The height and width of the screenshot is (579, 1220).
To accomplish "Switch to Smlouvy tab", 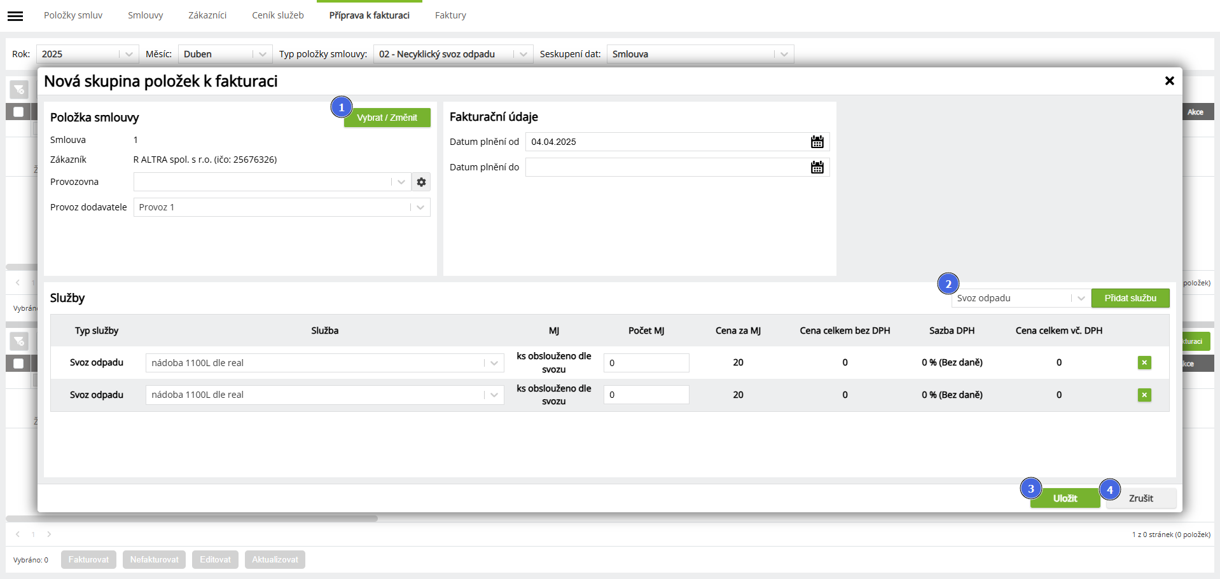I will tap(146, 15).
